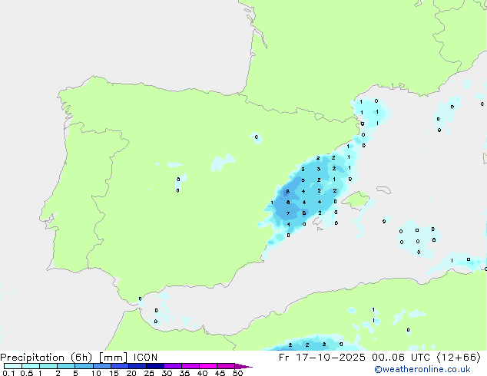Click the 1–2 mm legend color swatch
487x376 pixels.
coord(48,366)
